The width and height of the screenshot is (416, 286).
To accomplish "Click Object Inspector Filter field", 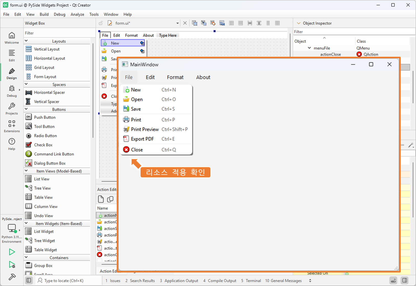I will pyautogui.click(x=354, y=32).
